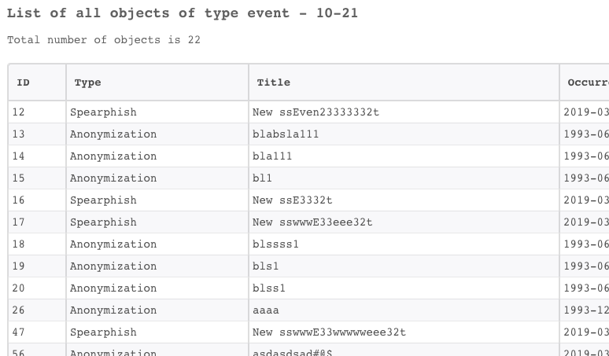
Task: Click Anonymization type in row 15
Action: tap(113, 178)
